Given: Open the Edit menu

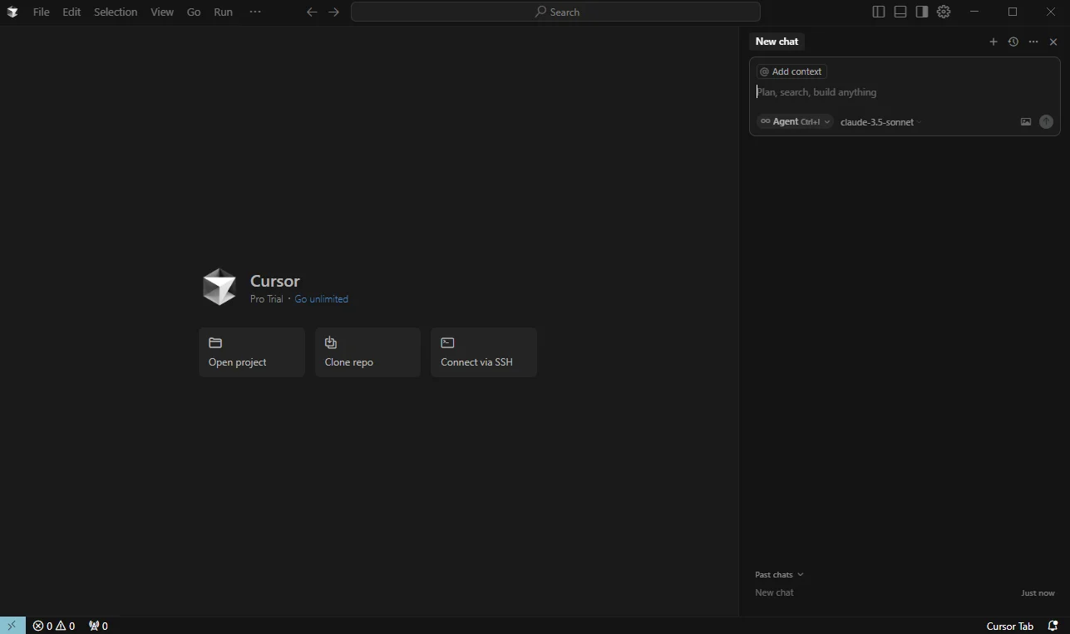Looking at the screenshot, I should (71, 12).
